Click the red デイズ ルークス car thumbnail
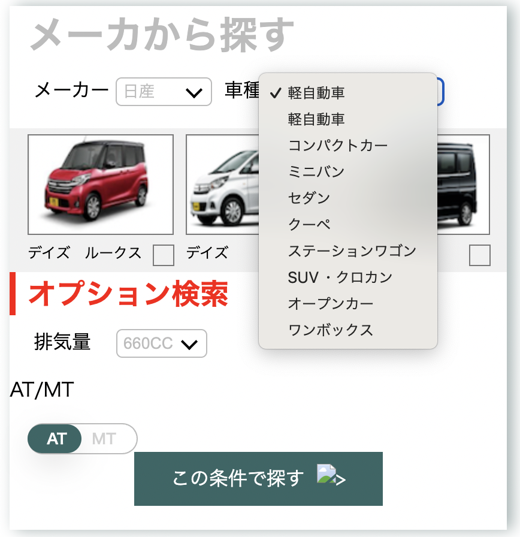Viewport: 520px width, 537px height. (x=100, y=183)
